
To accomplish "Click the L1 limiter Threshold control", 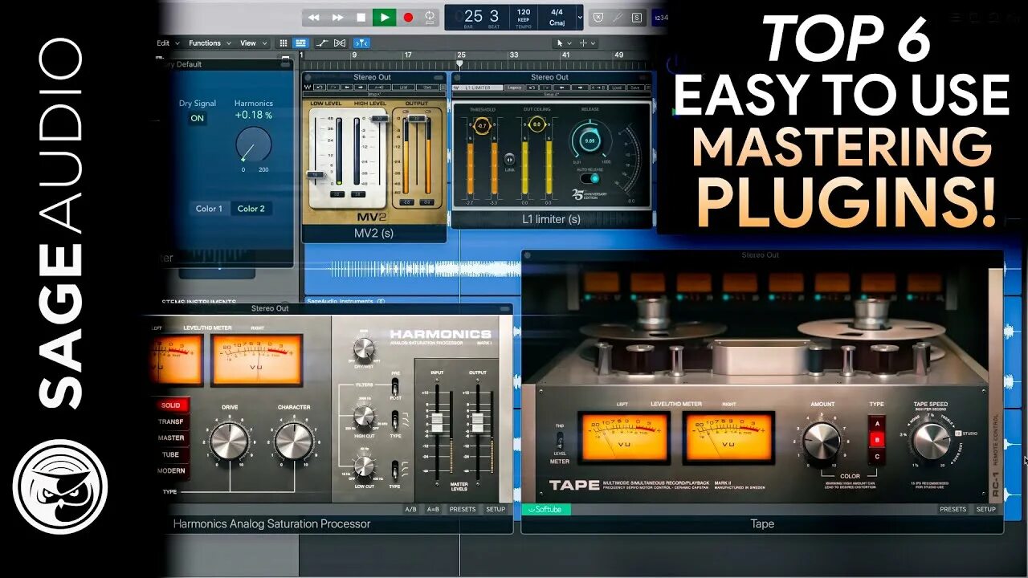I will (x=482, y=126).
